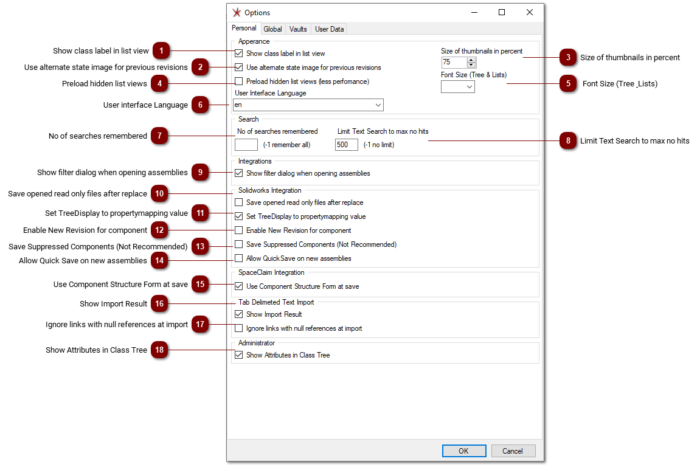Click the "Limit Text Search to max no hits" dialog label
Viewport: 700px width, 467px height.
click(383, 131)
